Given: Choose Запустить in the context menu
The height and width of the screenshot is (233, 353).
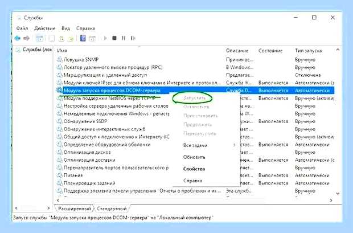Looking at the screenshot, I should pos(194,98).
